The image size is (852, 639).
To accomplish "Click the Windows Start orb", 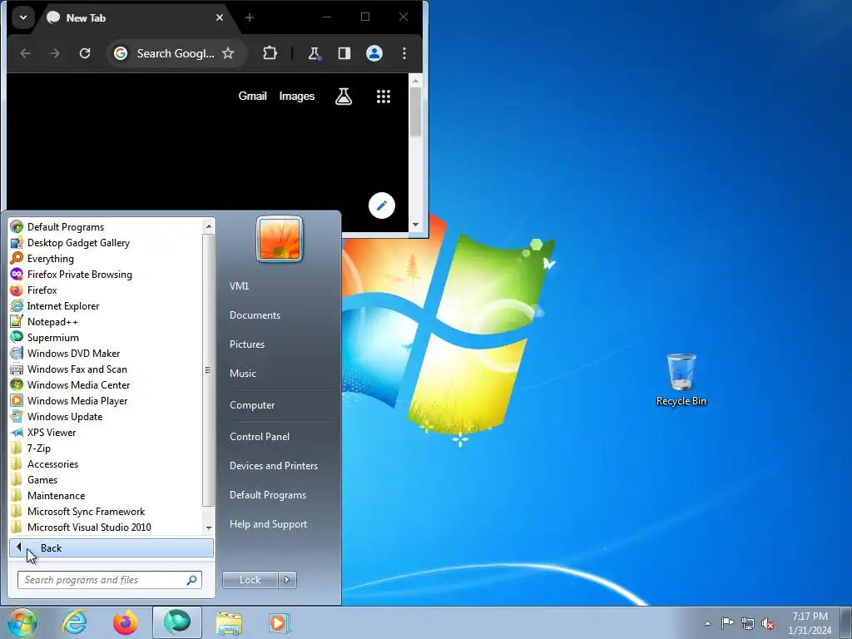I will click(x=22, y=622).
